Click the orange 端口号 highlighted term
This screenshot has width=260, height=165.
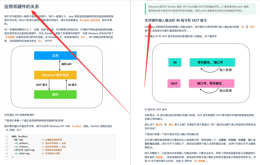click(x=159, y=125)
